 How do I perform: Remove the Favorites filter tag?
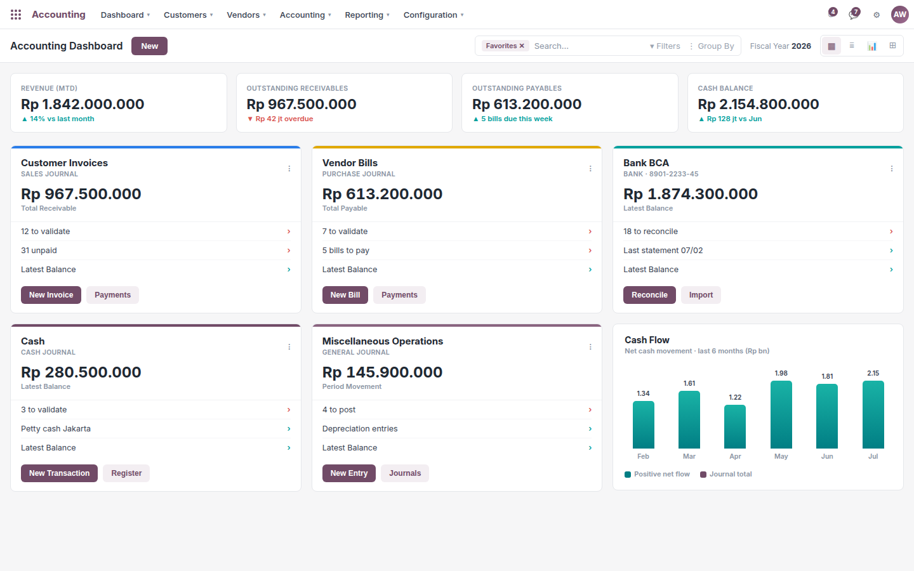(x=522, y=46)
